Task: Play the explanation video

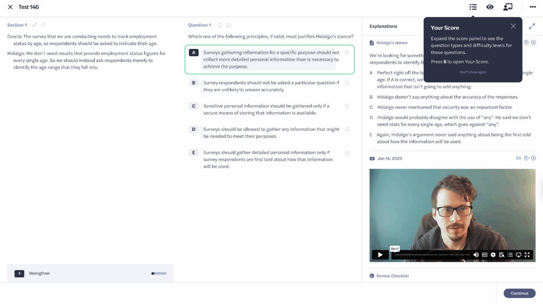Action: click(x=380, y=255)
